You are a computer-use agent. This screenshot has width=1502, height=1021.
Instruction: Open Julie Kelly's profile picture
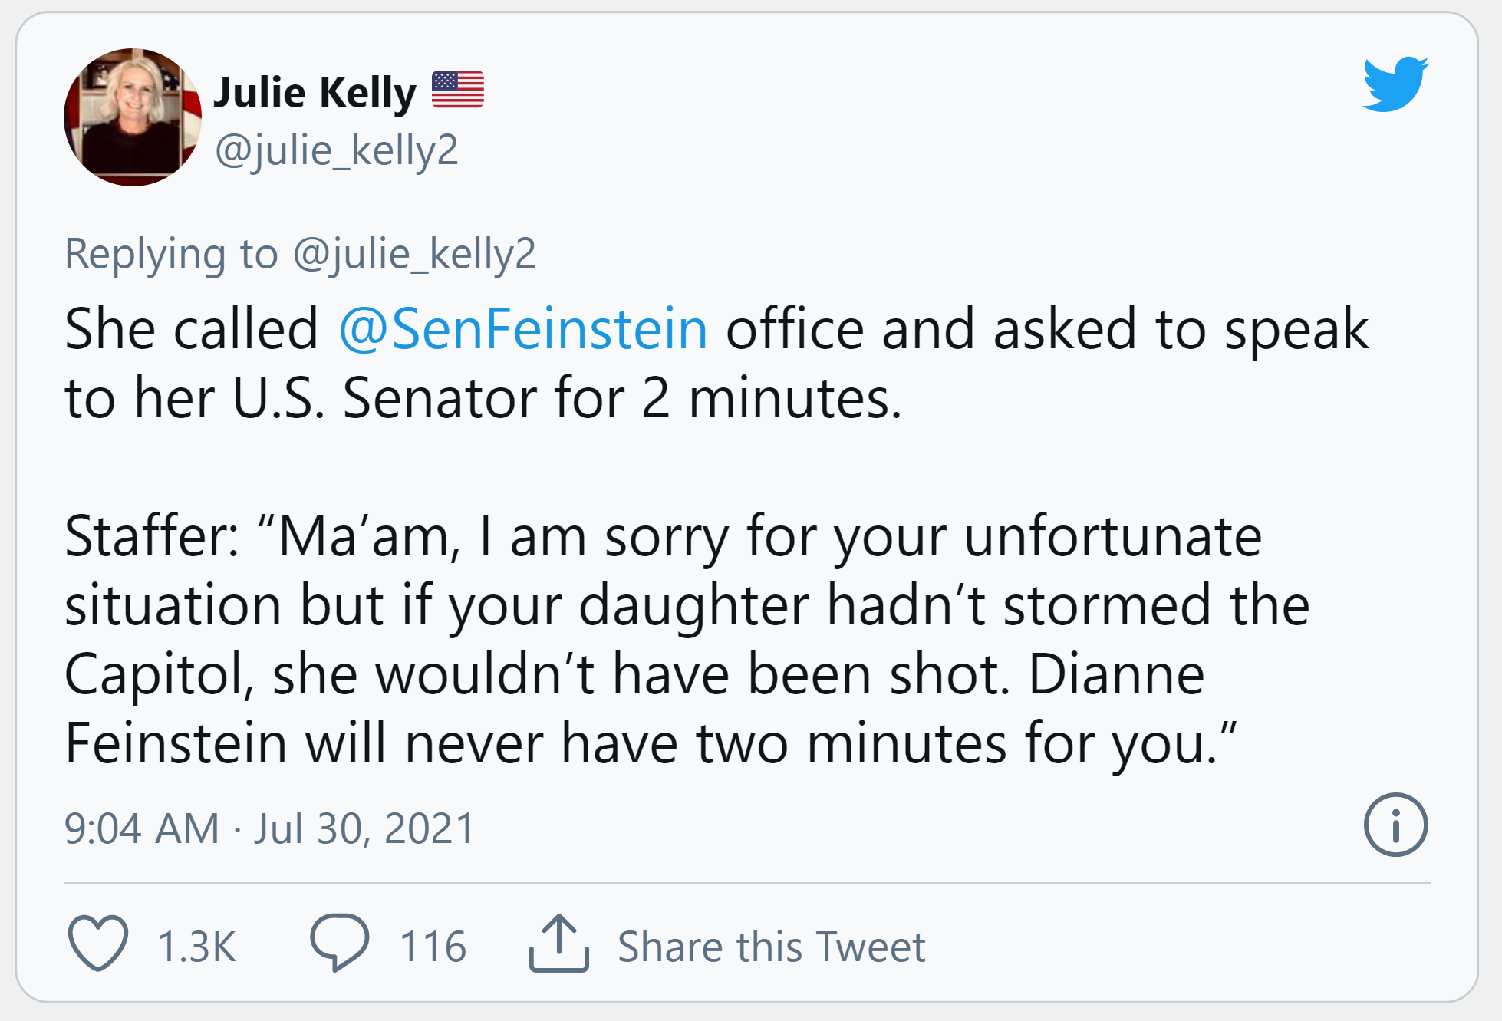point(133,117)
